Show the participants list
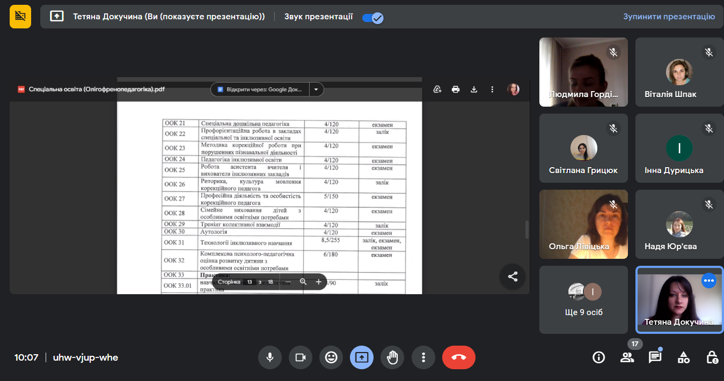This screenshot has height=381, width=724. (x=627, y=357)
